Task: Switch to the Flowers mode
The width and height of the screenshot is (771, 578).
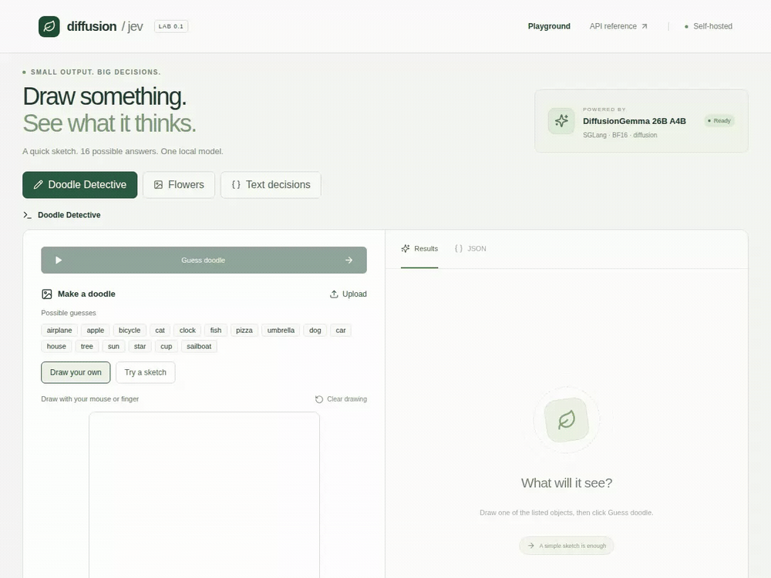Action: tap(179, 185)
